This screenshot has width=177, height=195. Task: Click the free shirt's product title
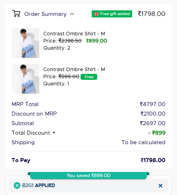coord(74,70)
